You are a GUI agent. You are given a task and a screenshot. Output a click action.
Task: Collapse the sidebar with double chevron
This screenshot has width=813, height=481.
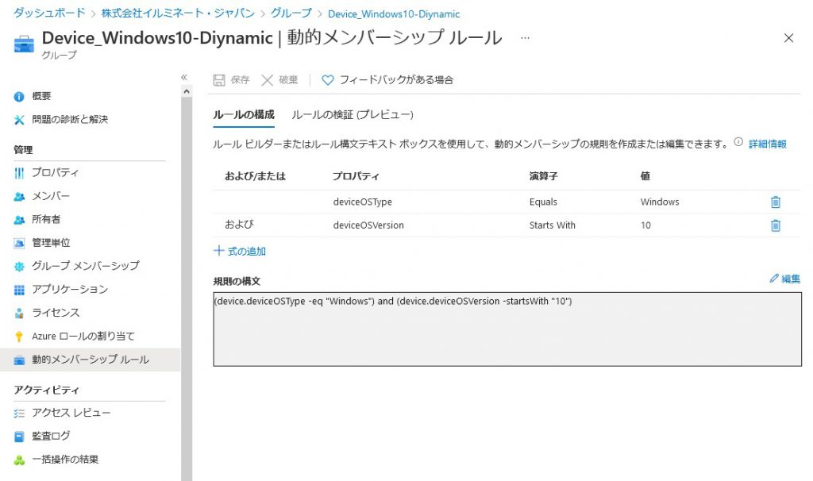[184, 77]
